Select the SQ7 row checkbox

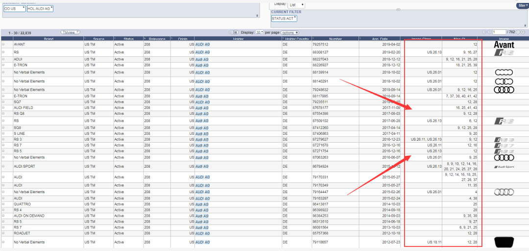pos(3,101)
